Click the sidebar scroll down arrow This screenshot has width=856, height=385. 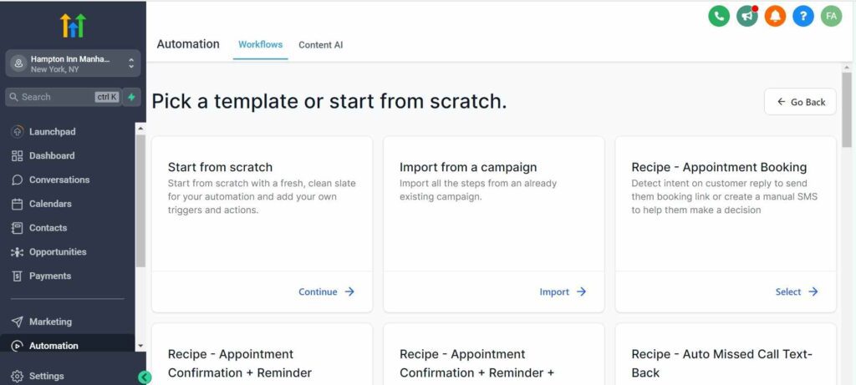[140, 346]
